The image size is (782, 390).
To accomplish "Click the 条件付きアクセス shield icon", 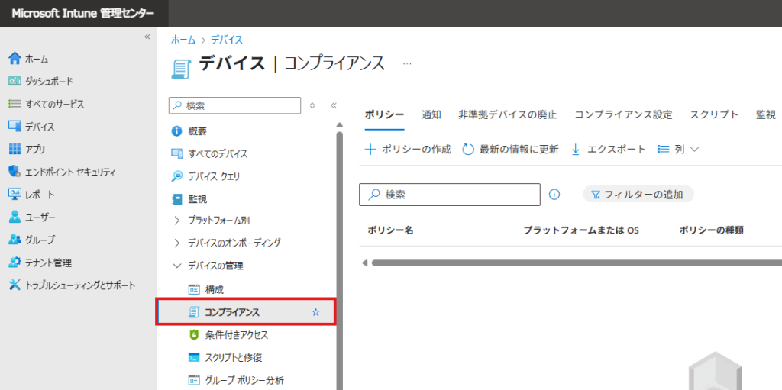I will click(193, 335).
